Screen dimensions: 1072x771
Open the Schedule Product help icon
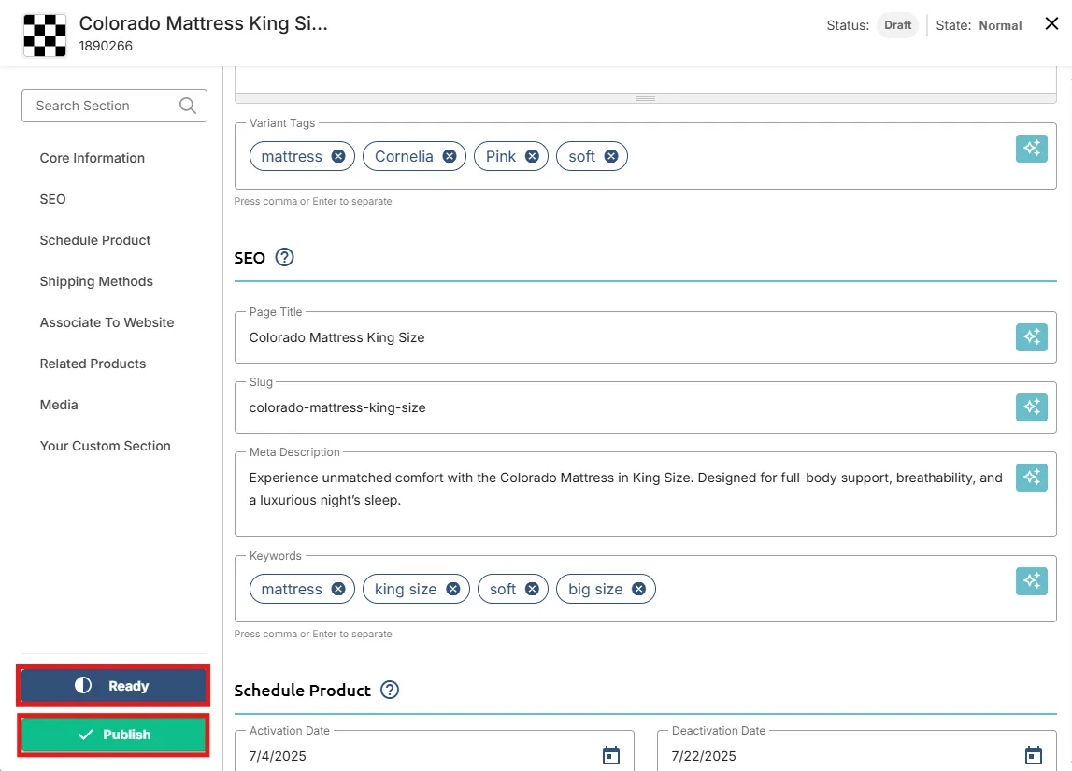pos(390,691)
